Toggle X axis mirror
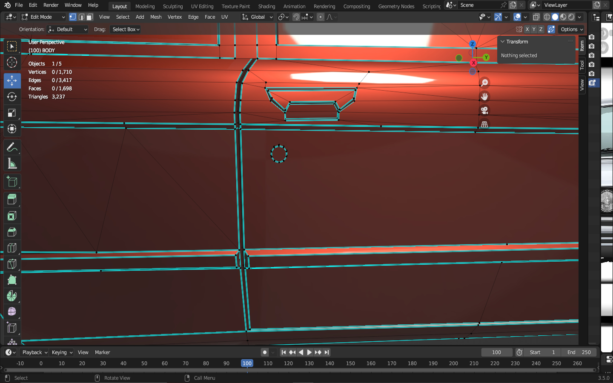 pos(527,29)
